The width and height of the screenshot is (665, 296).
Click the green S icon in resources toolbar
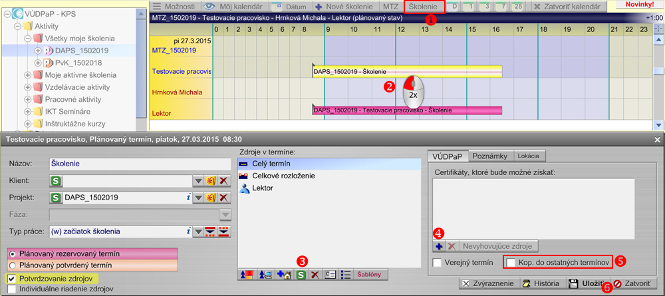pyautogui.click(x=301, y=274)
